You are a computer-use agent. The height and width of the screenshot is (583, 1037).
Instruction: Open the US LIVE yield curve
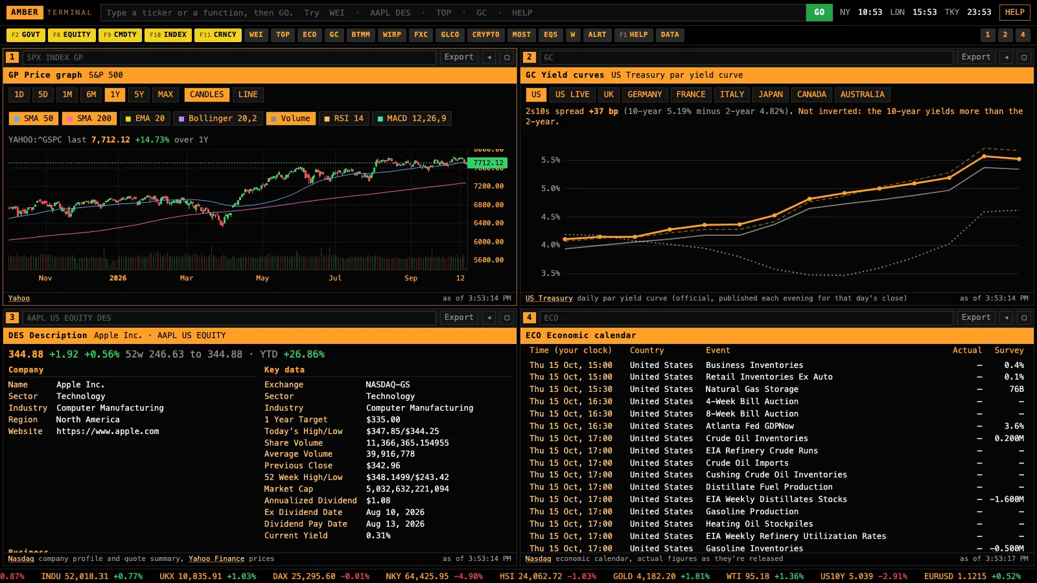tap(572, 95)
